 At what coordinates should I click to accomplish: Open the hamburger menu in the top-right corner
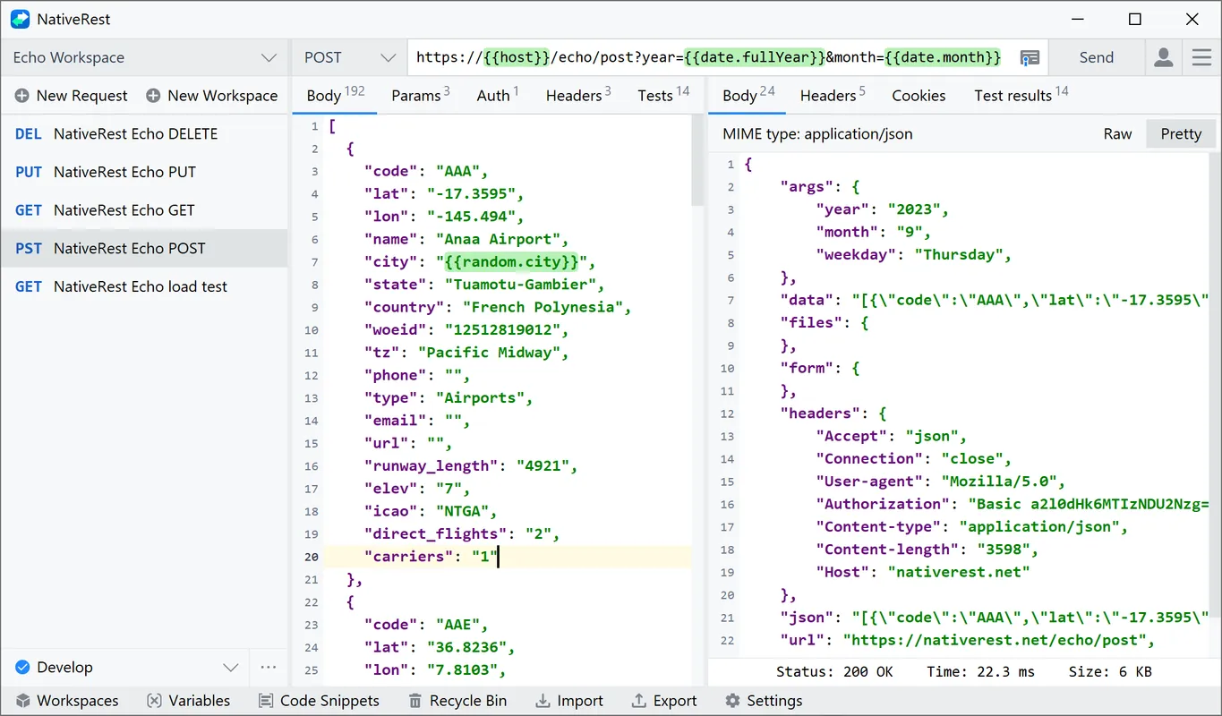[x=1201, y=56]
